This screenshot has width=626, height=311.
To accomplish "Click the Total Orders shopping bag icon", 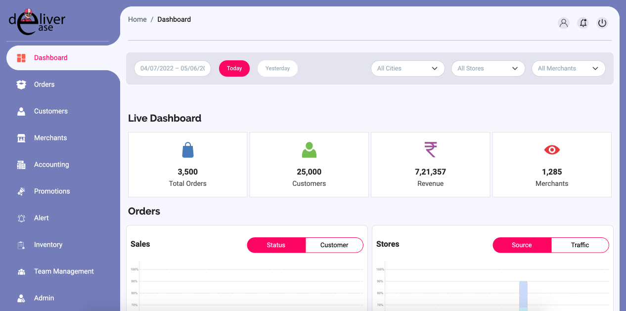I will click(x=188, y=150).
